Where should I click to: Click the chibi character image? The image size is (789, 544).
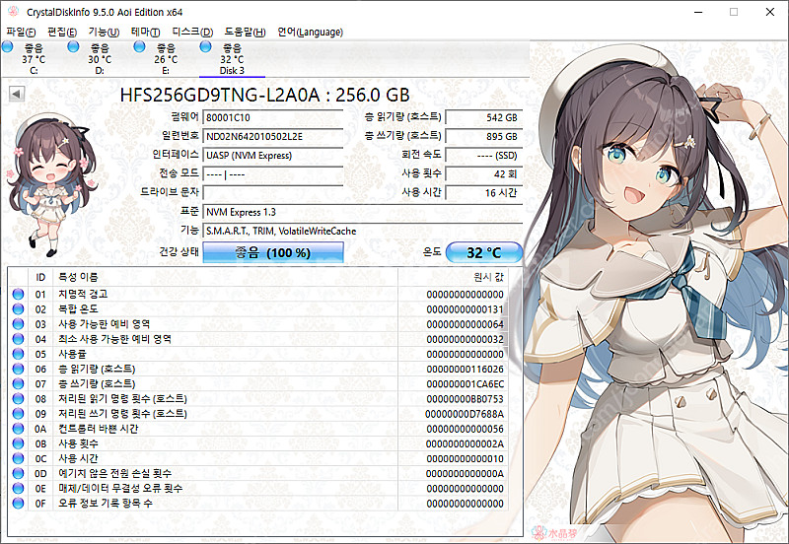(50, 184)
